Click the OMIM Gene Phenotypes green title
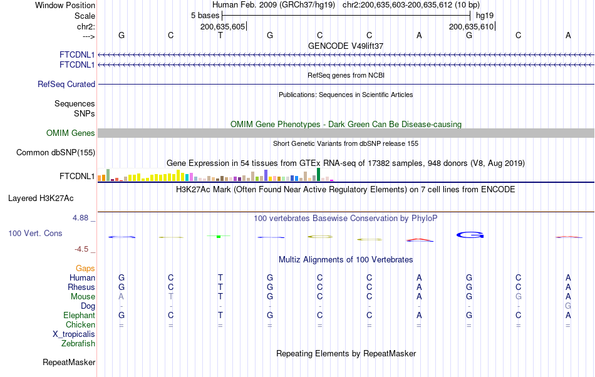 346,125
